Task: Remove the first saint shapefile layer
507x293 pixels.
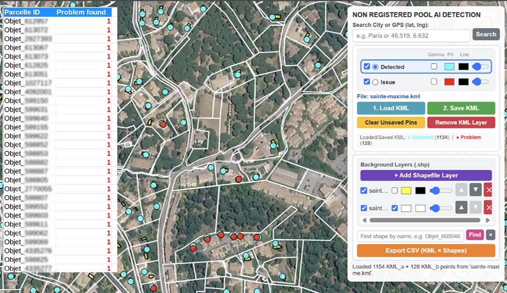Action: (489, 190)
